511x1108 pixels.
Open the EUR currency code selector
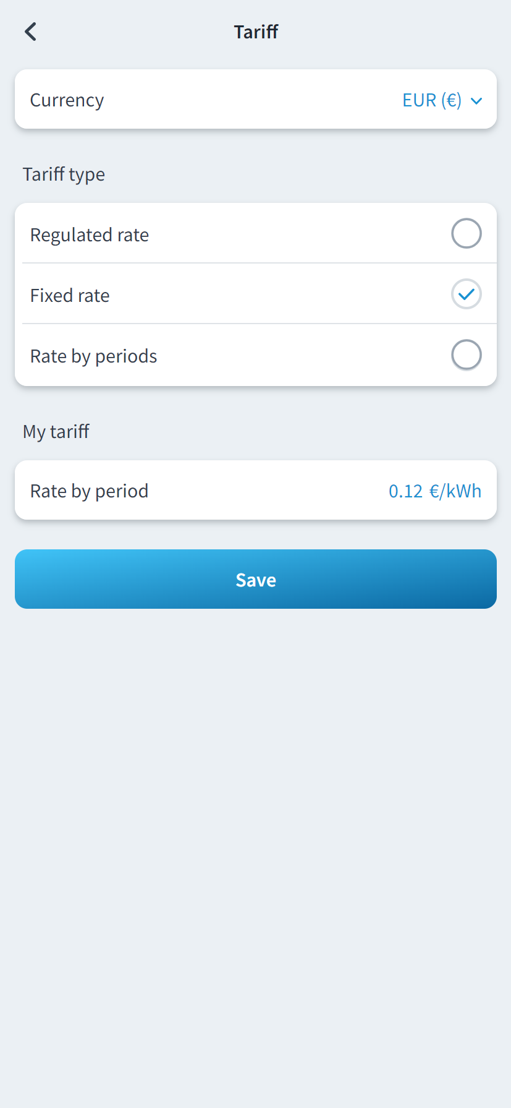coord(419,100)
